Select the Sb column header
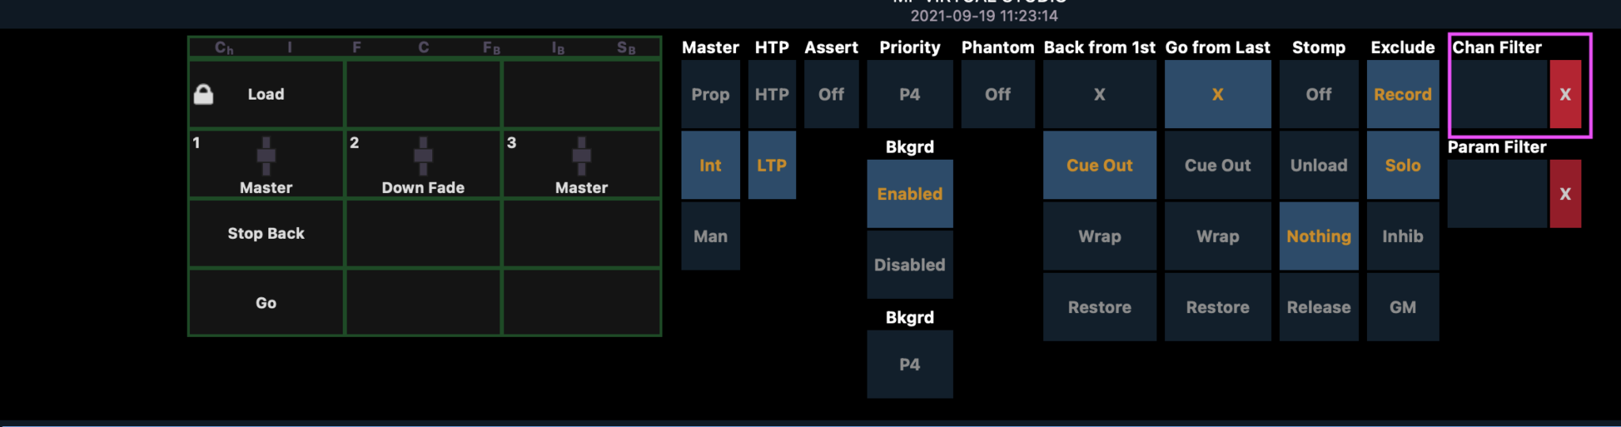This screenshot has height=427, width=1621. 626,48
